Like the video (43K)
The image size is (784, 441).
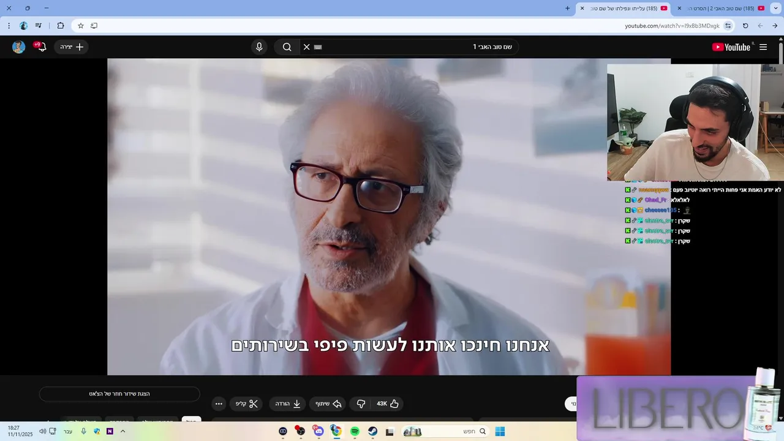388,404
